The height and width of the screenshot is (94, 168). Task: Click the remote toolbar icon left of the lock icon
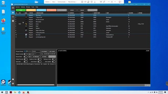85,2
